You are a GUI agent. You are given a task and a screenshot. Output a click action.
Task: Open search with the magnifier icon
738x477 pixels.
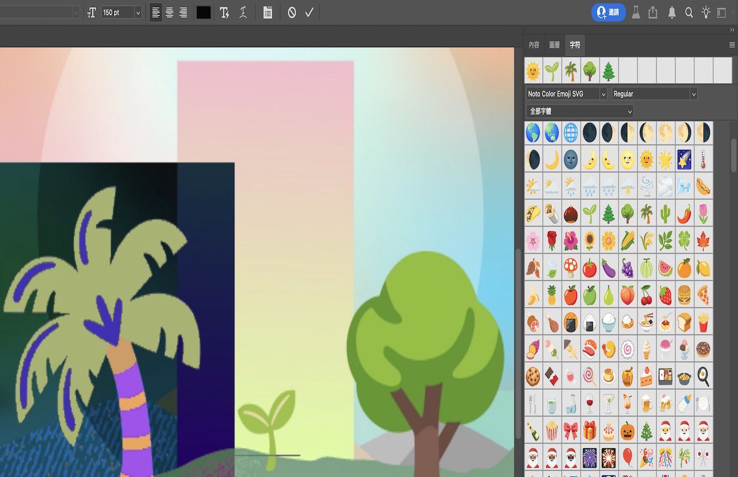[689, 12]
